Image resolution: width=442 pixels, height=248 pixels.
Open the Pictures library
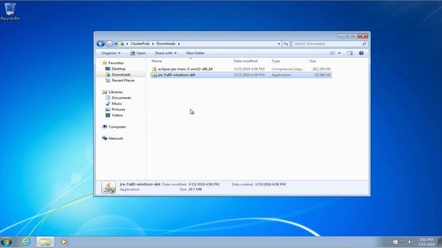pos(115,110)
